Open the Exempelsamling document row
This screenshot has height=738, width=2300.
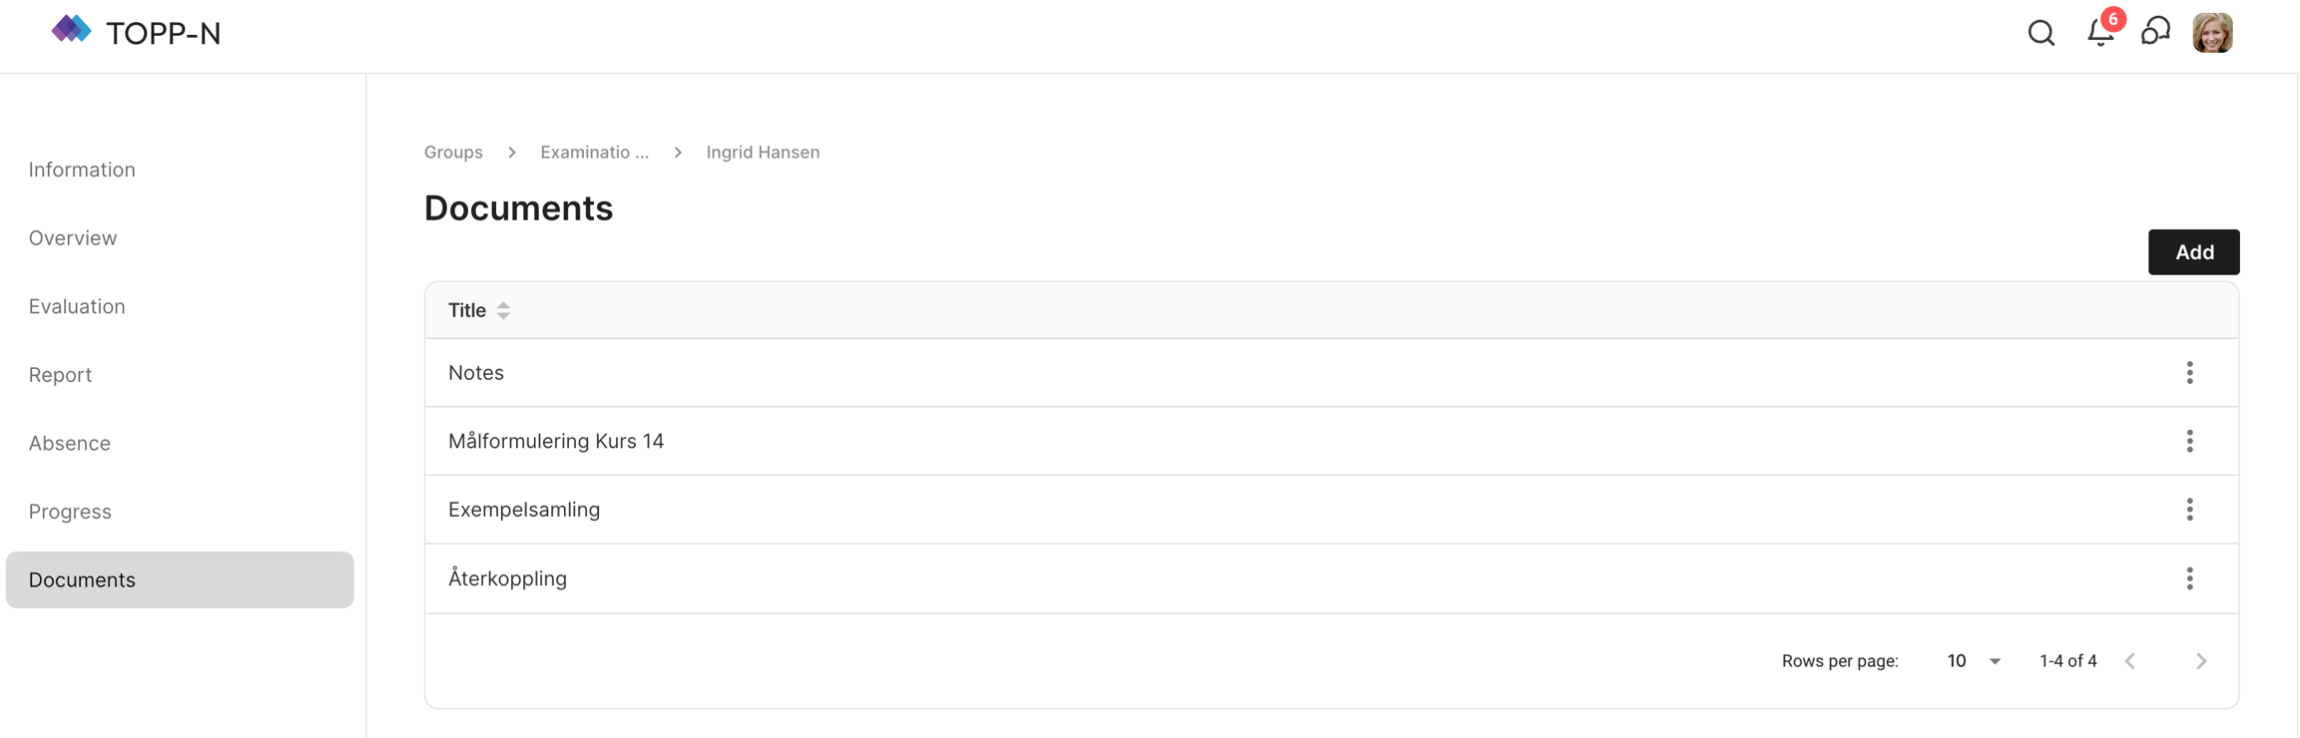click(524, 510)
